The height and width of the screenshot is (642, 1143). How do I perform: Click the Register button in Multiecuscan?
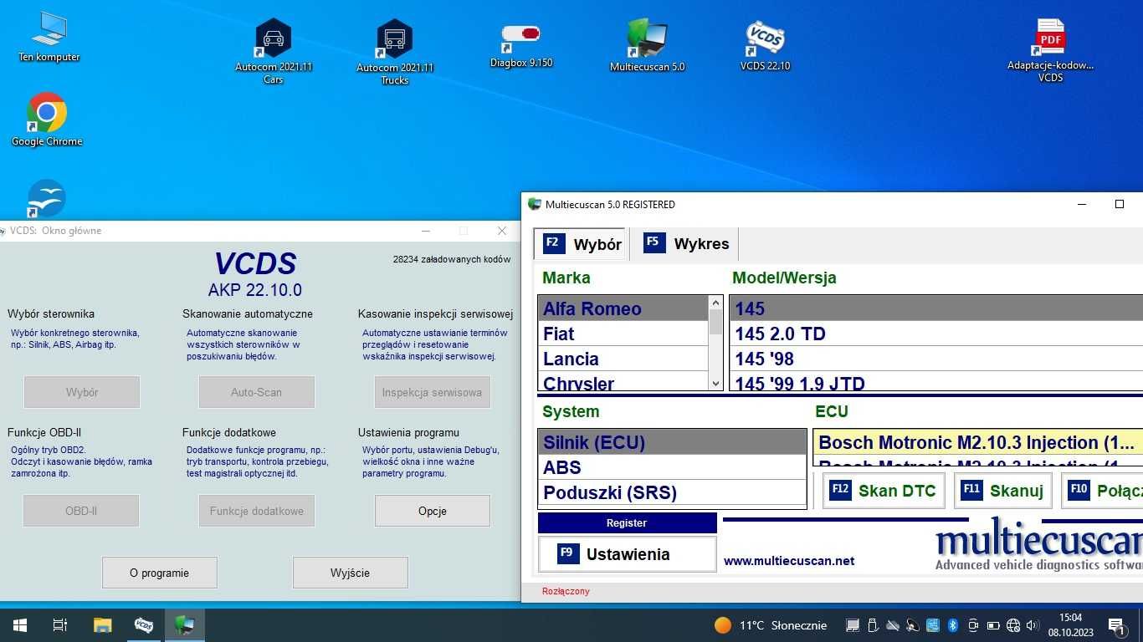point(627,522)
